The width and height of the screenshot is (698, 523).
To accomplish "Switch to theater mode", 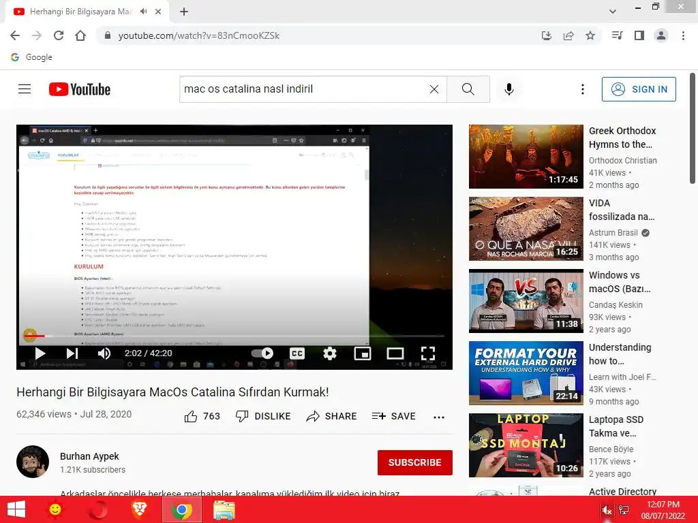I will coord(395,353).
